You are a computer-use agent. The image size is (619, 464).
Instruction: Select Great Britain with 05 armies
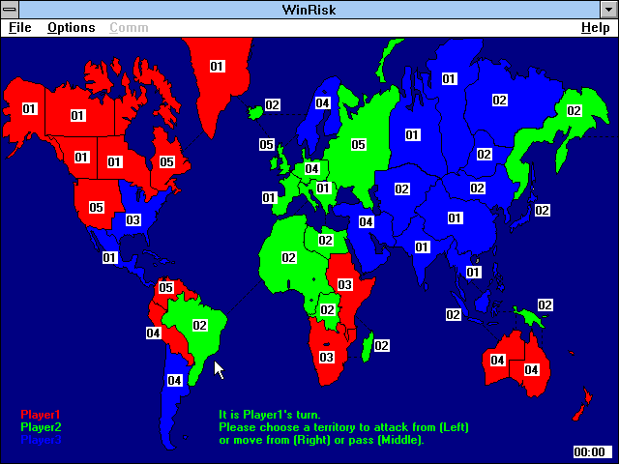267,144
